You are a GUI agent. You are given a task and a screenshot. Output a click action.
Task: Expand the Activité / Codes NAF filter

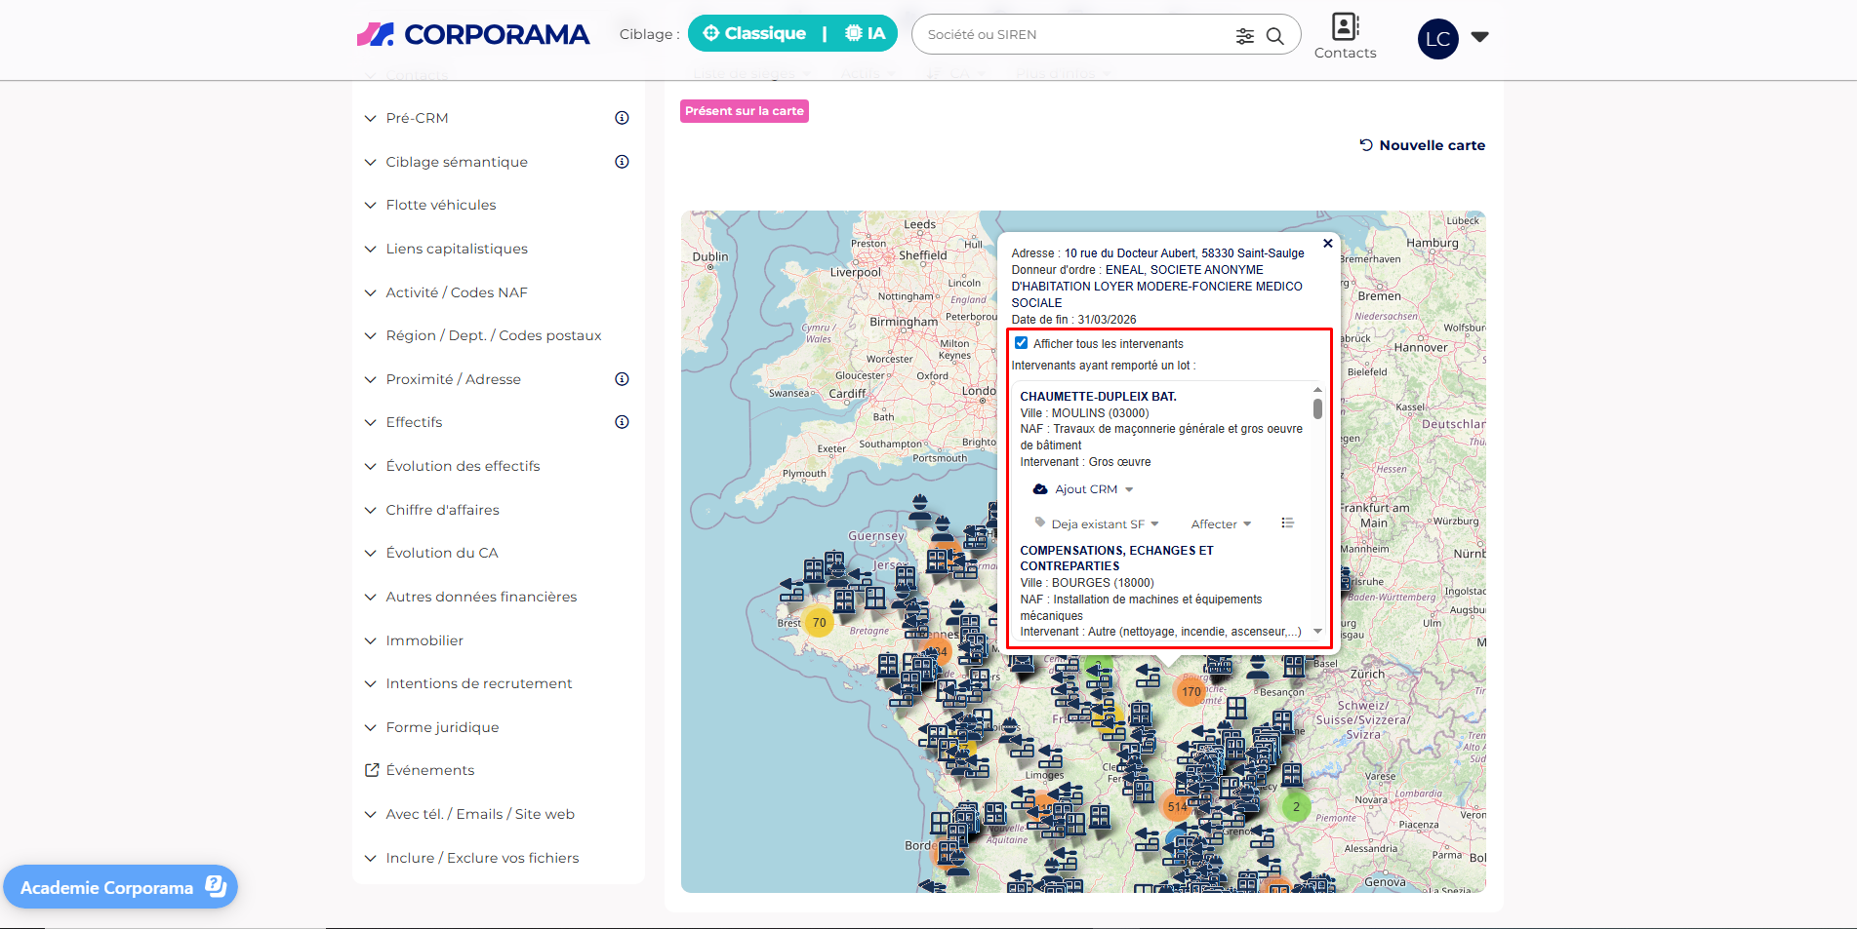pyautogui.click(x=456, y=292)
